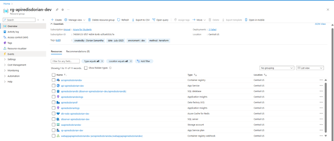Open row options for apiredisdoriandf
This screenshot has height=141, width=334.
pos(321,103)
